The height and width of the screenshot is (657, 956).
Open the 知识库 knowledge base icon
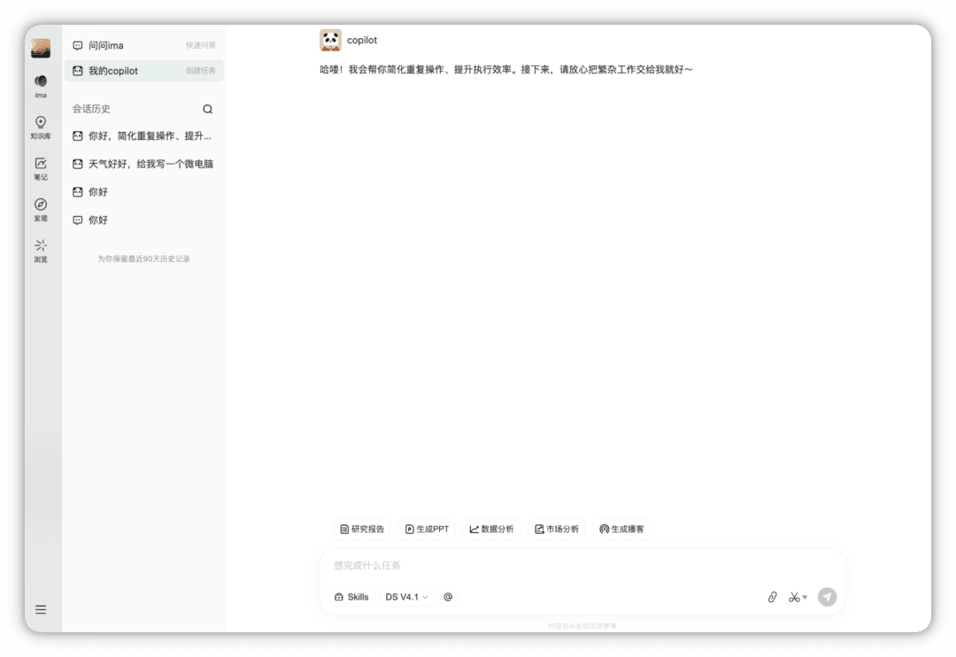[41, 128]
